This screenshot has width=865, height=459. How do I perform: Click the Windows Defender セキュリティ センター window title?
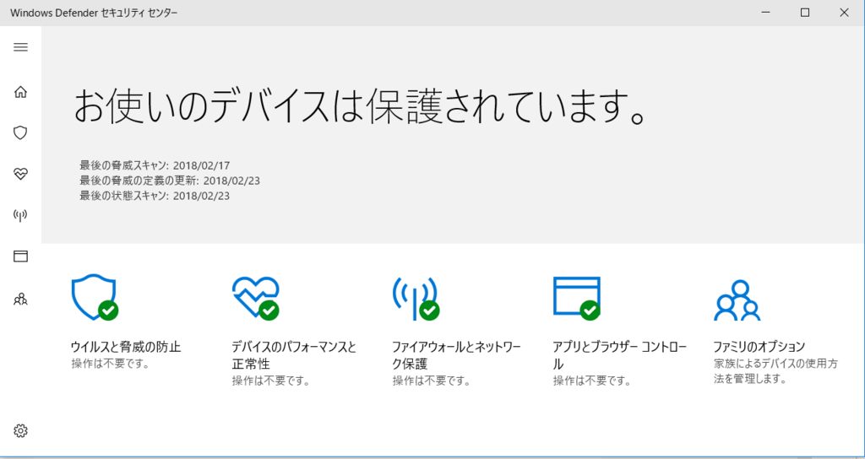click(x=94, y=13)
